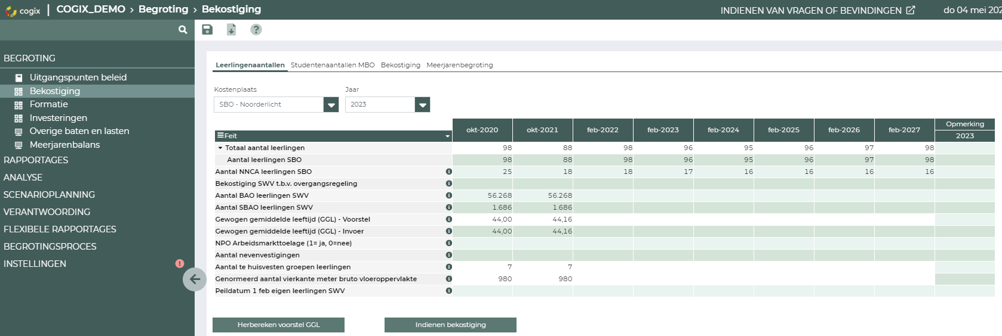The height and width of the screenshot is (336, 1002).
Task: Show info for Aantal NNCA leerlingen SBO
Action: (x=448, y=172)
